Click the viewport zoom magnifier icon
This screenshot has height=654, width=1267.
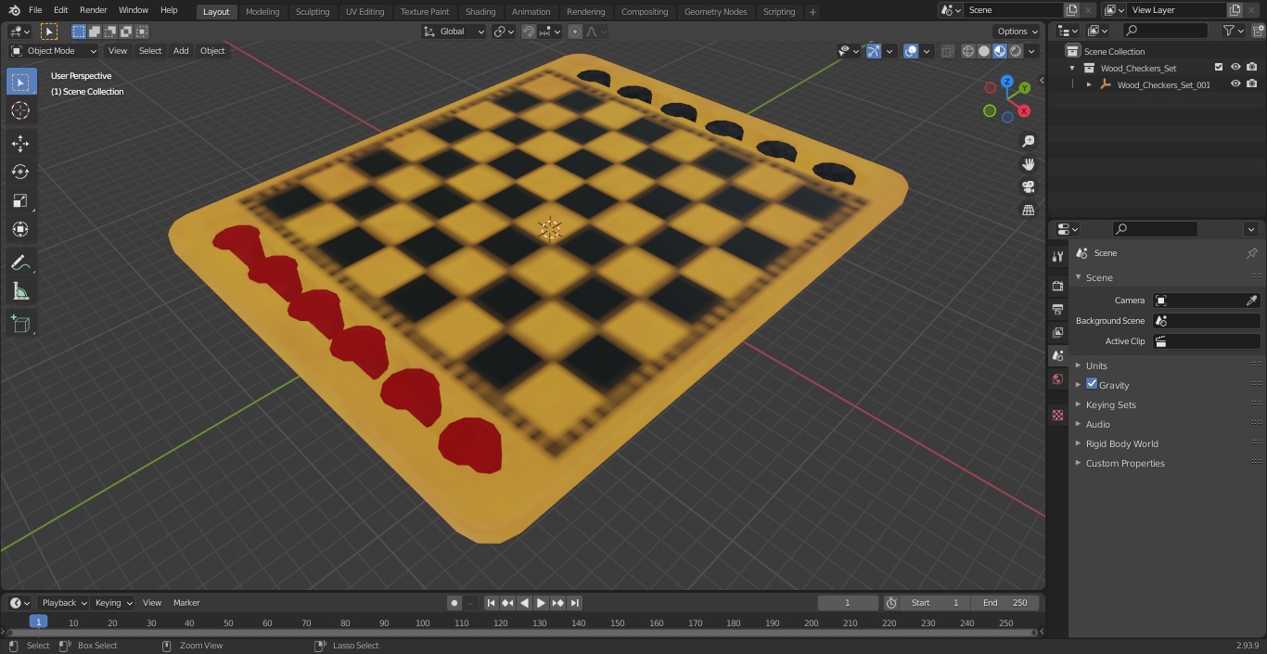1028,141
